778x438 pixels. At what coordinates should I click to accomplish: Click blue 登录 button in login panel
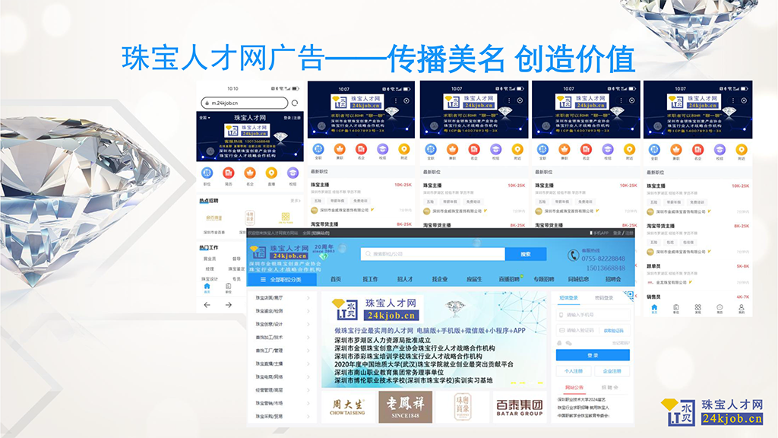pos(593,355)
